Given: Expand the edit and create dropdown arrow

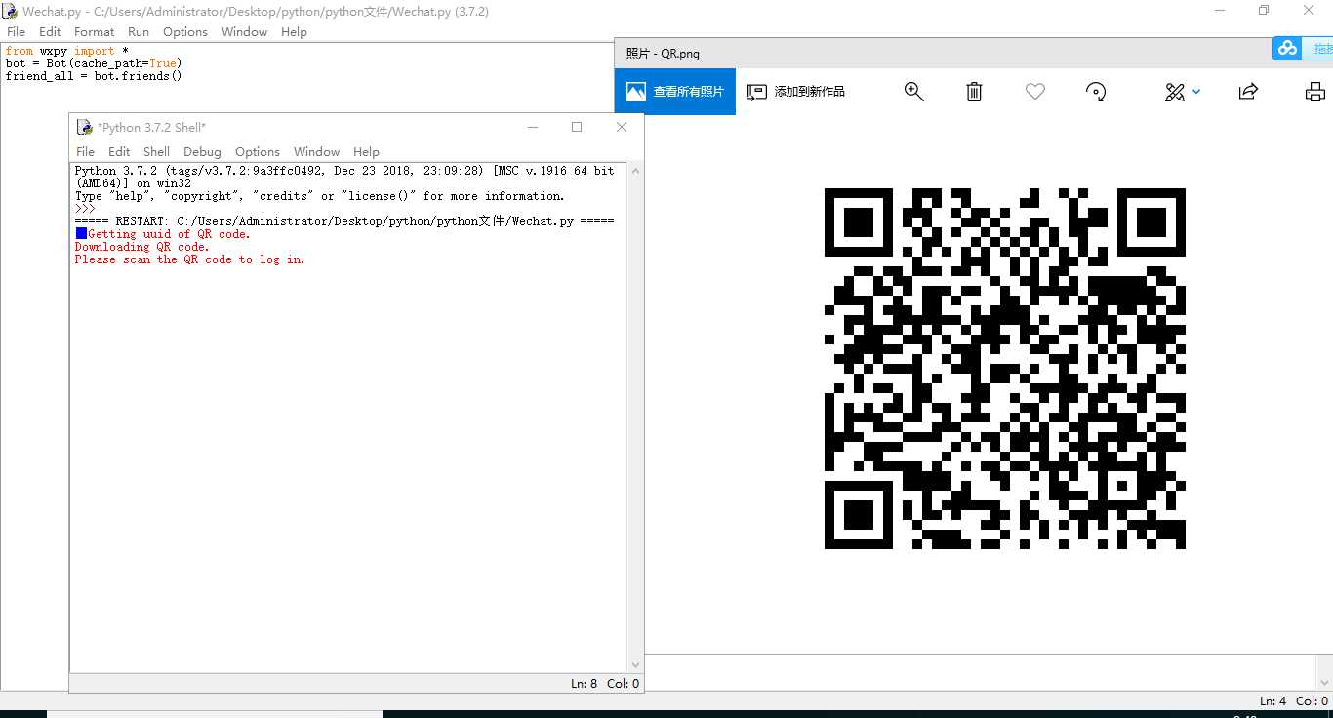Looking at the screenshot, I should [1196, 92].
